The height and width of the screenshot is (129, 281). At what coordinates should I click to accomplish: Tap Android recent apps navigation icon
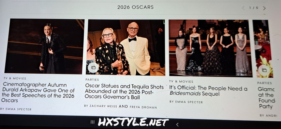pos(92,122)
